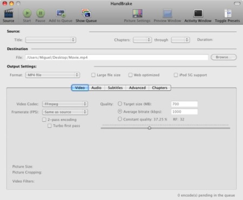Click the Average bitrate 1000 field
Image resolution: width=243 pixels, height=200 pixels.
(184, 112)
